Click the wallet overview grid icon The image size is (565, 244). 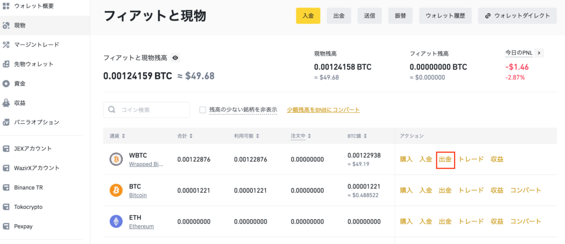tap(6, 6)
